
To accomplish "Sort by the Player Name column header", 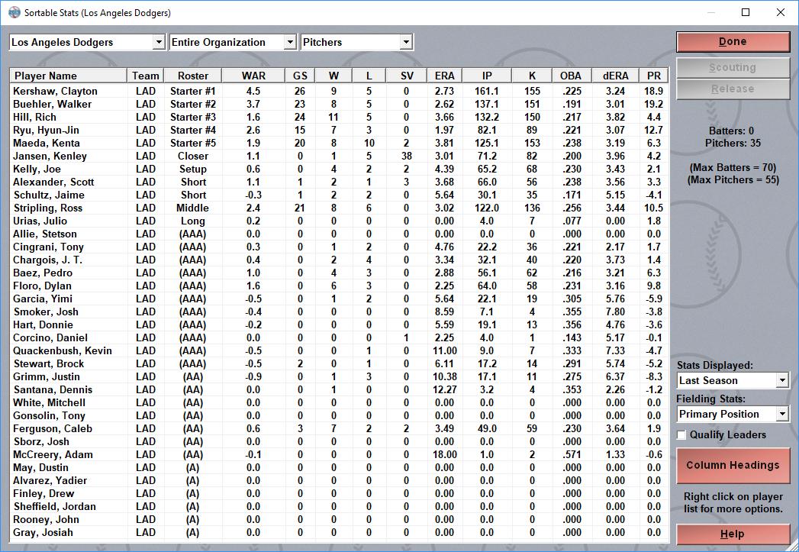I will click(68, 76).
